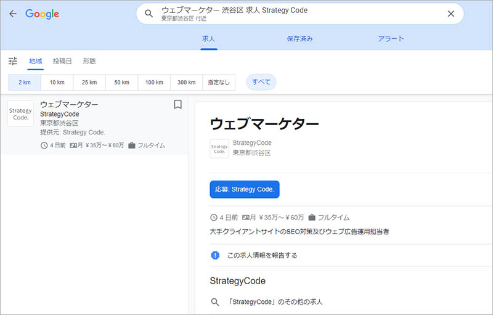The height and width of the screenshot is (315, 493).
Task: Select the 2 km distance filter
Action: (24, 82)
